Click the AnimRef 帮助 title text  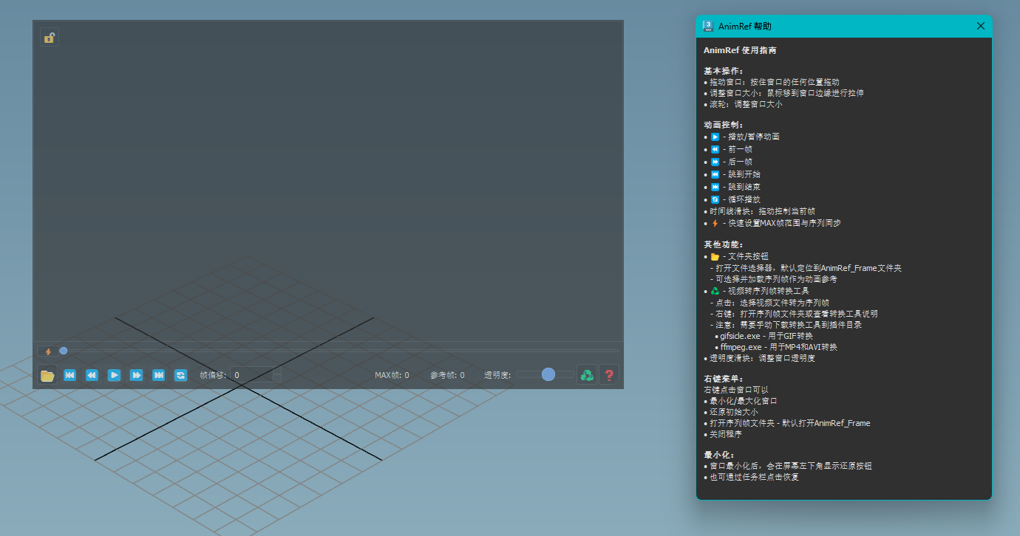[x=745, y=26]
